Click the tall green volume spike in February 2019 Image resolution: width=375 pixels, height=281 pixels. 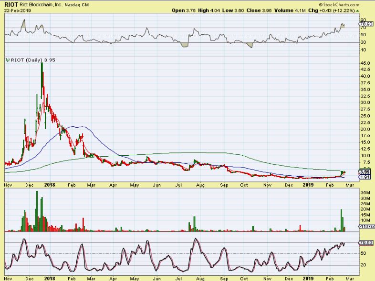[342, 221]
